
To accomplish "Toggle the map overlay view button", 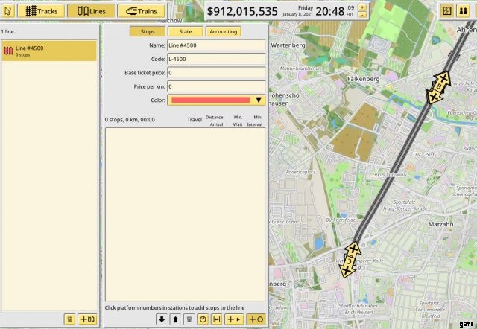I will point(446,10).
